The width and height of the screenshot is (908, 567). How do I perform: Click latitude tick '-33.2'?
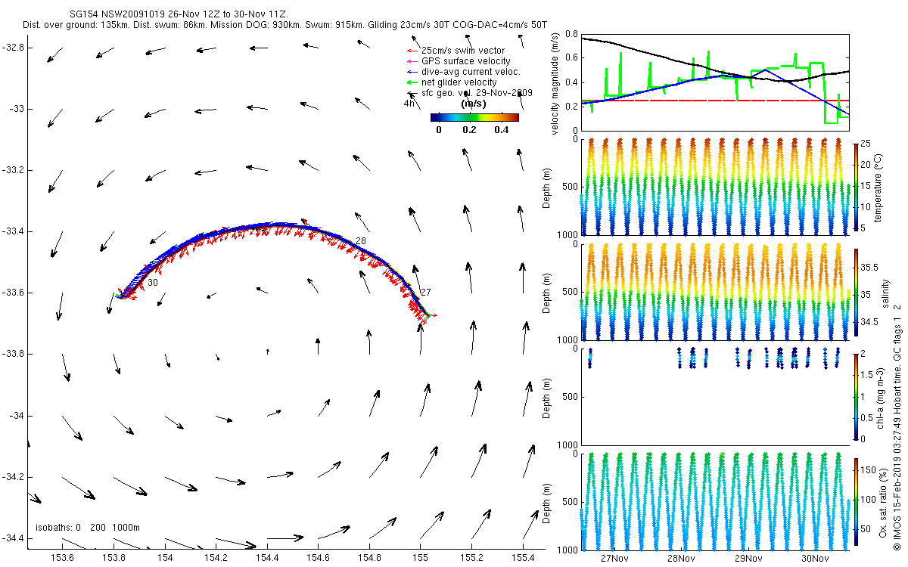click(12, 170)
